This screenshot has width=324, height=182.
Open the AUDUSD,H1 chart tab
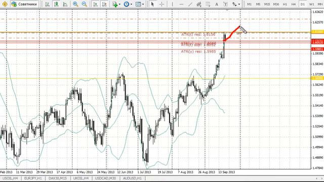pos(133,178)
